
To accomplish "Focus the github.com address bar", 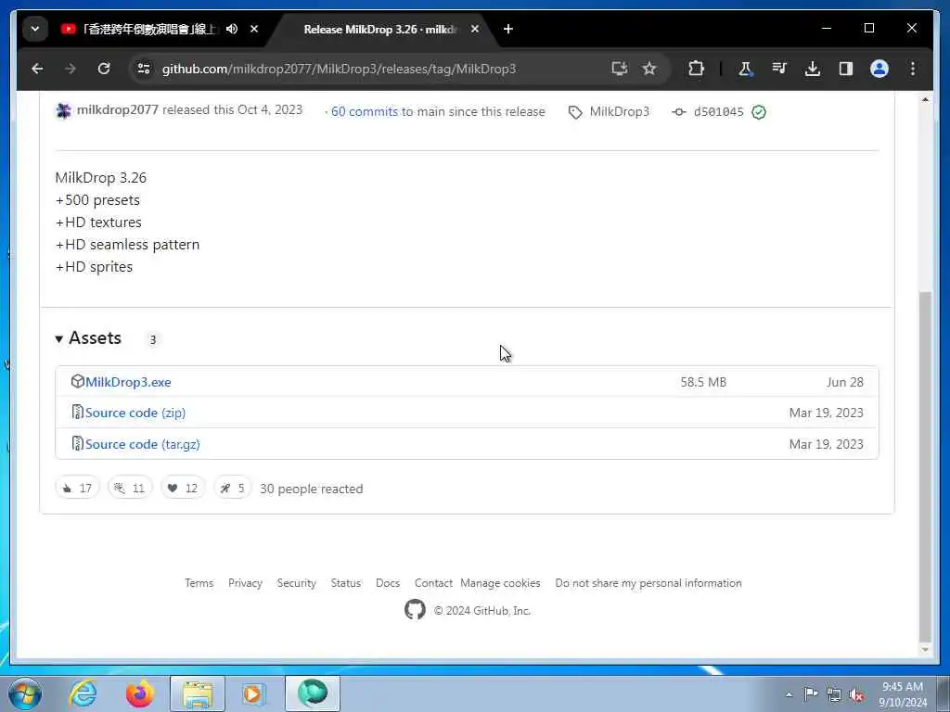I will (x=340, y=69).
